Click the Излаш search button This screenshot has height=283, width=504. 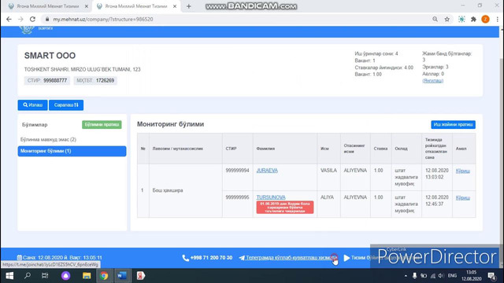pos(32,105)
